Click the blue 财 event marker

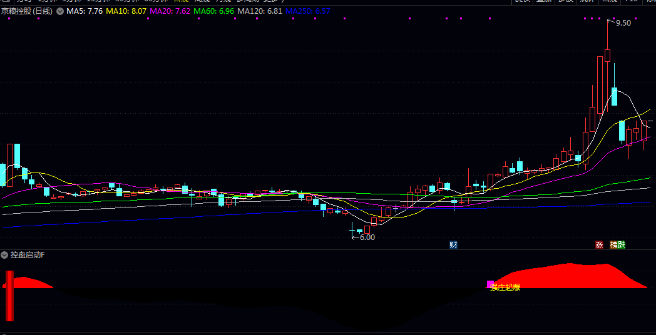coord(453,245)
